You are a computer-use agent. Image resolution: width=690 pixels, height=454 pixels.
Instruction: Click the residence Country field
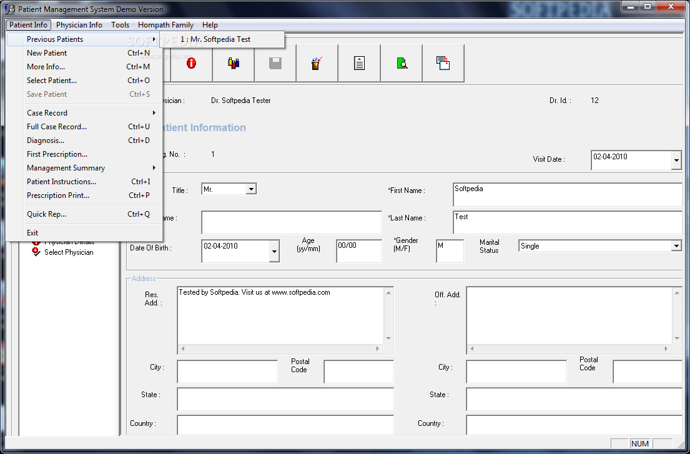285,425
